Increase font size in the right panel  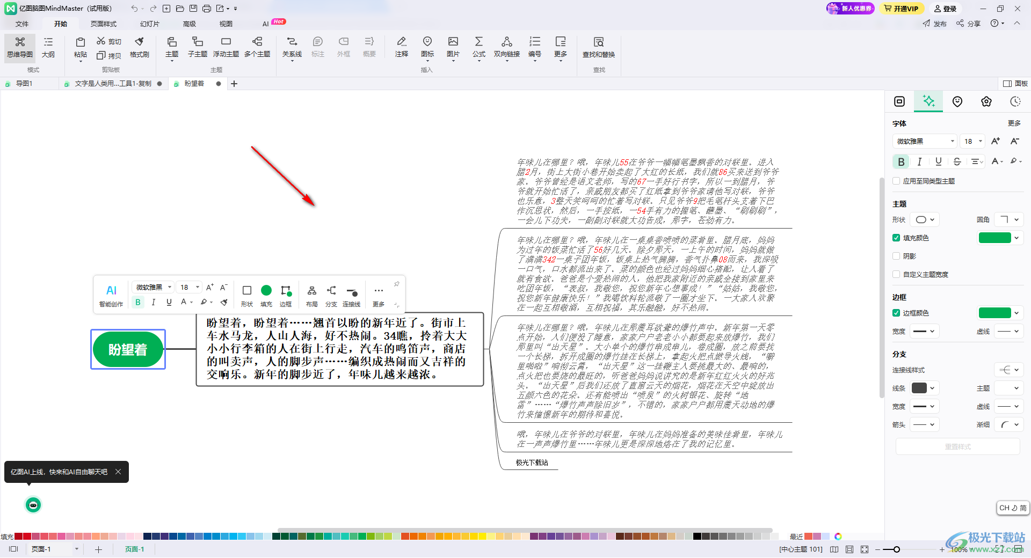point(996,141)
